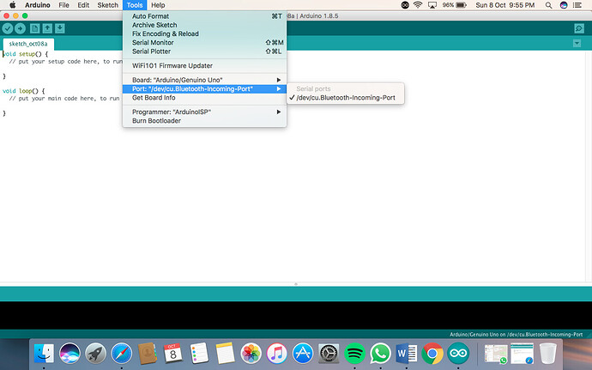592x370 pixels.
Task: Click the AirPlay display icon
Action: pos(432,5)
